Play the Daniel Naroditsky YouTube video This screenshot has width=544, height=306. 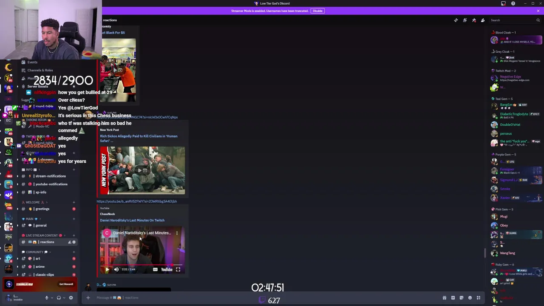[x=107, y=269]
